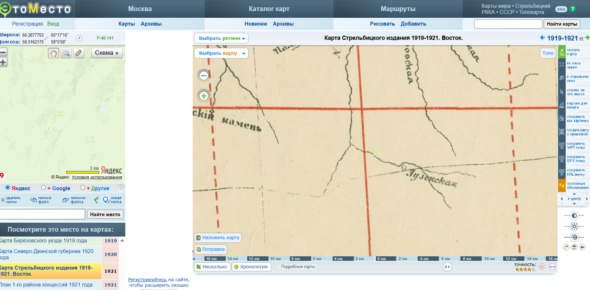Select the hand pan tool
The image size is (590, 290).
coord(53,53)
